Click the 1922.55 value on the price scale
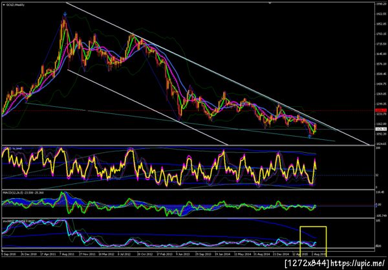The height and width of the screenshot is (270, 388). 381,14
